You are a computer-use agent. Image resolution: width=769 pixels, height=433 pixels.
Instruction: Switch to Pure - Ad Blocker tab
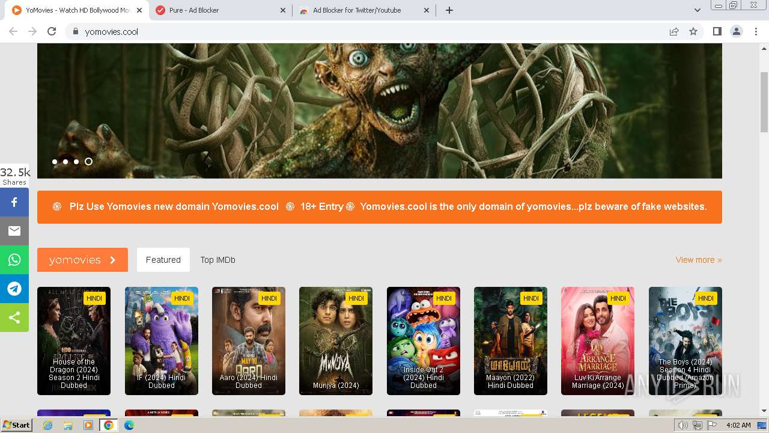220,10
